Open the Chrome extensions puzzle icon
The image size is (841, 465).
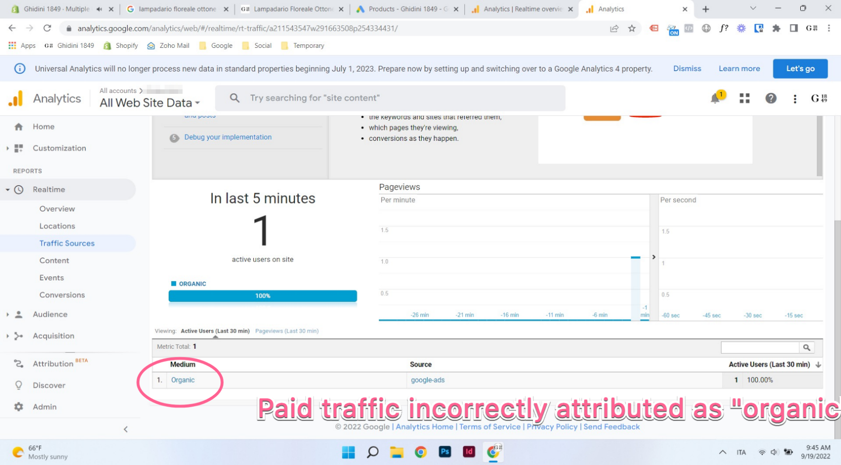pyautogui.click(x=776, y=28)
